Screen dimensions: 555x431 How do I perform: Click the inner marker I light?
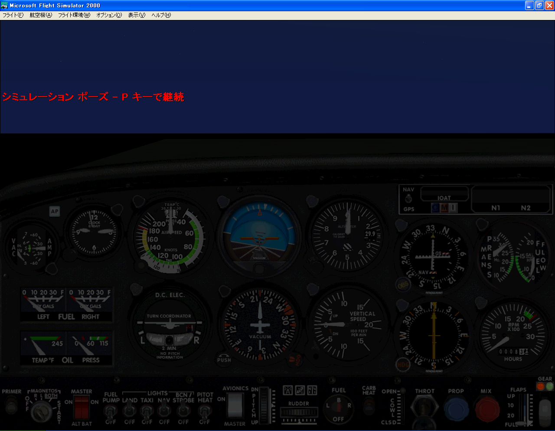453,208
